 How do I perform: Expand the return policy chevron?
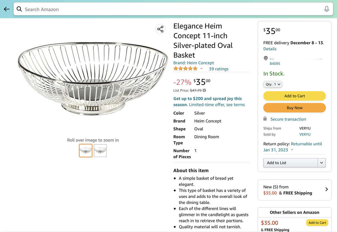coord(292,150)
